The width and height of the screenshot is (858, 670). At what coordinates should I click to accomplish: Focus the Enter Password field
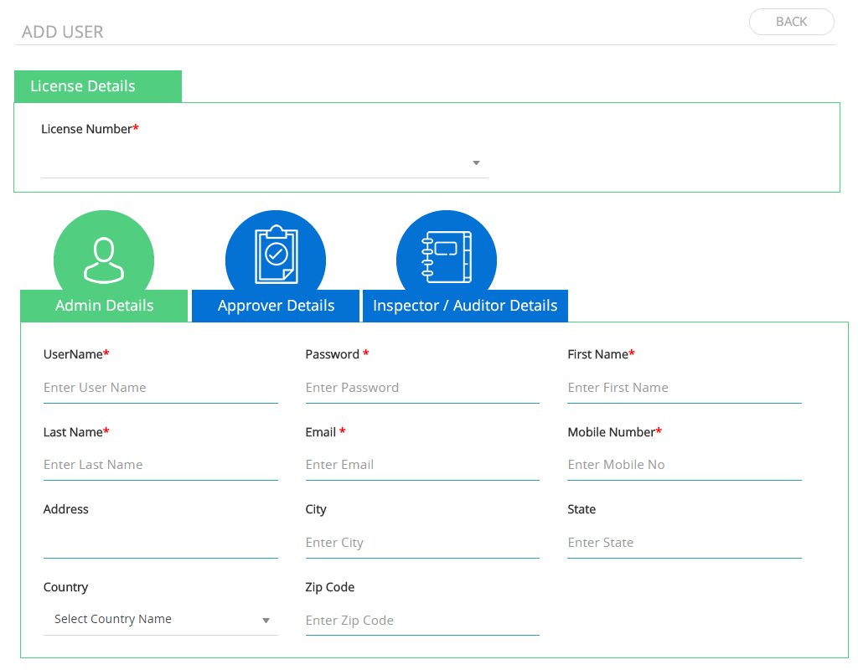pos(422,388)
